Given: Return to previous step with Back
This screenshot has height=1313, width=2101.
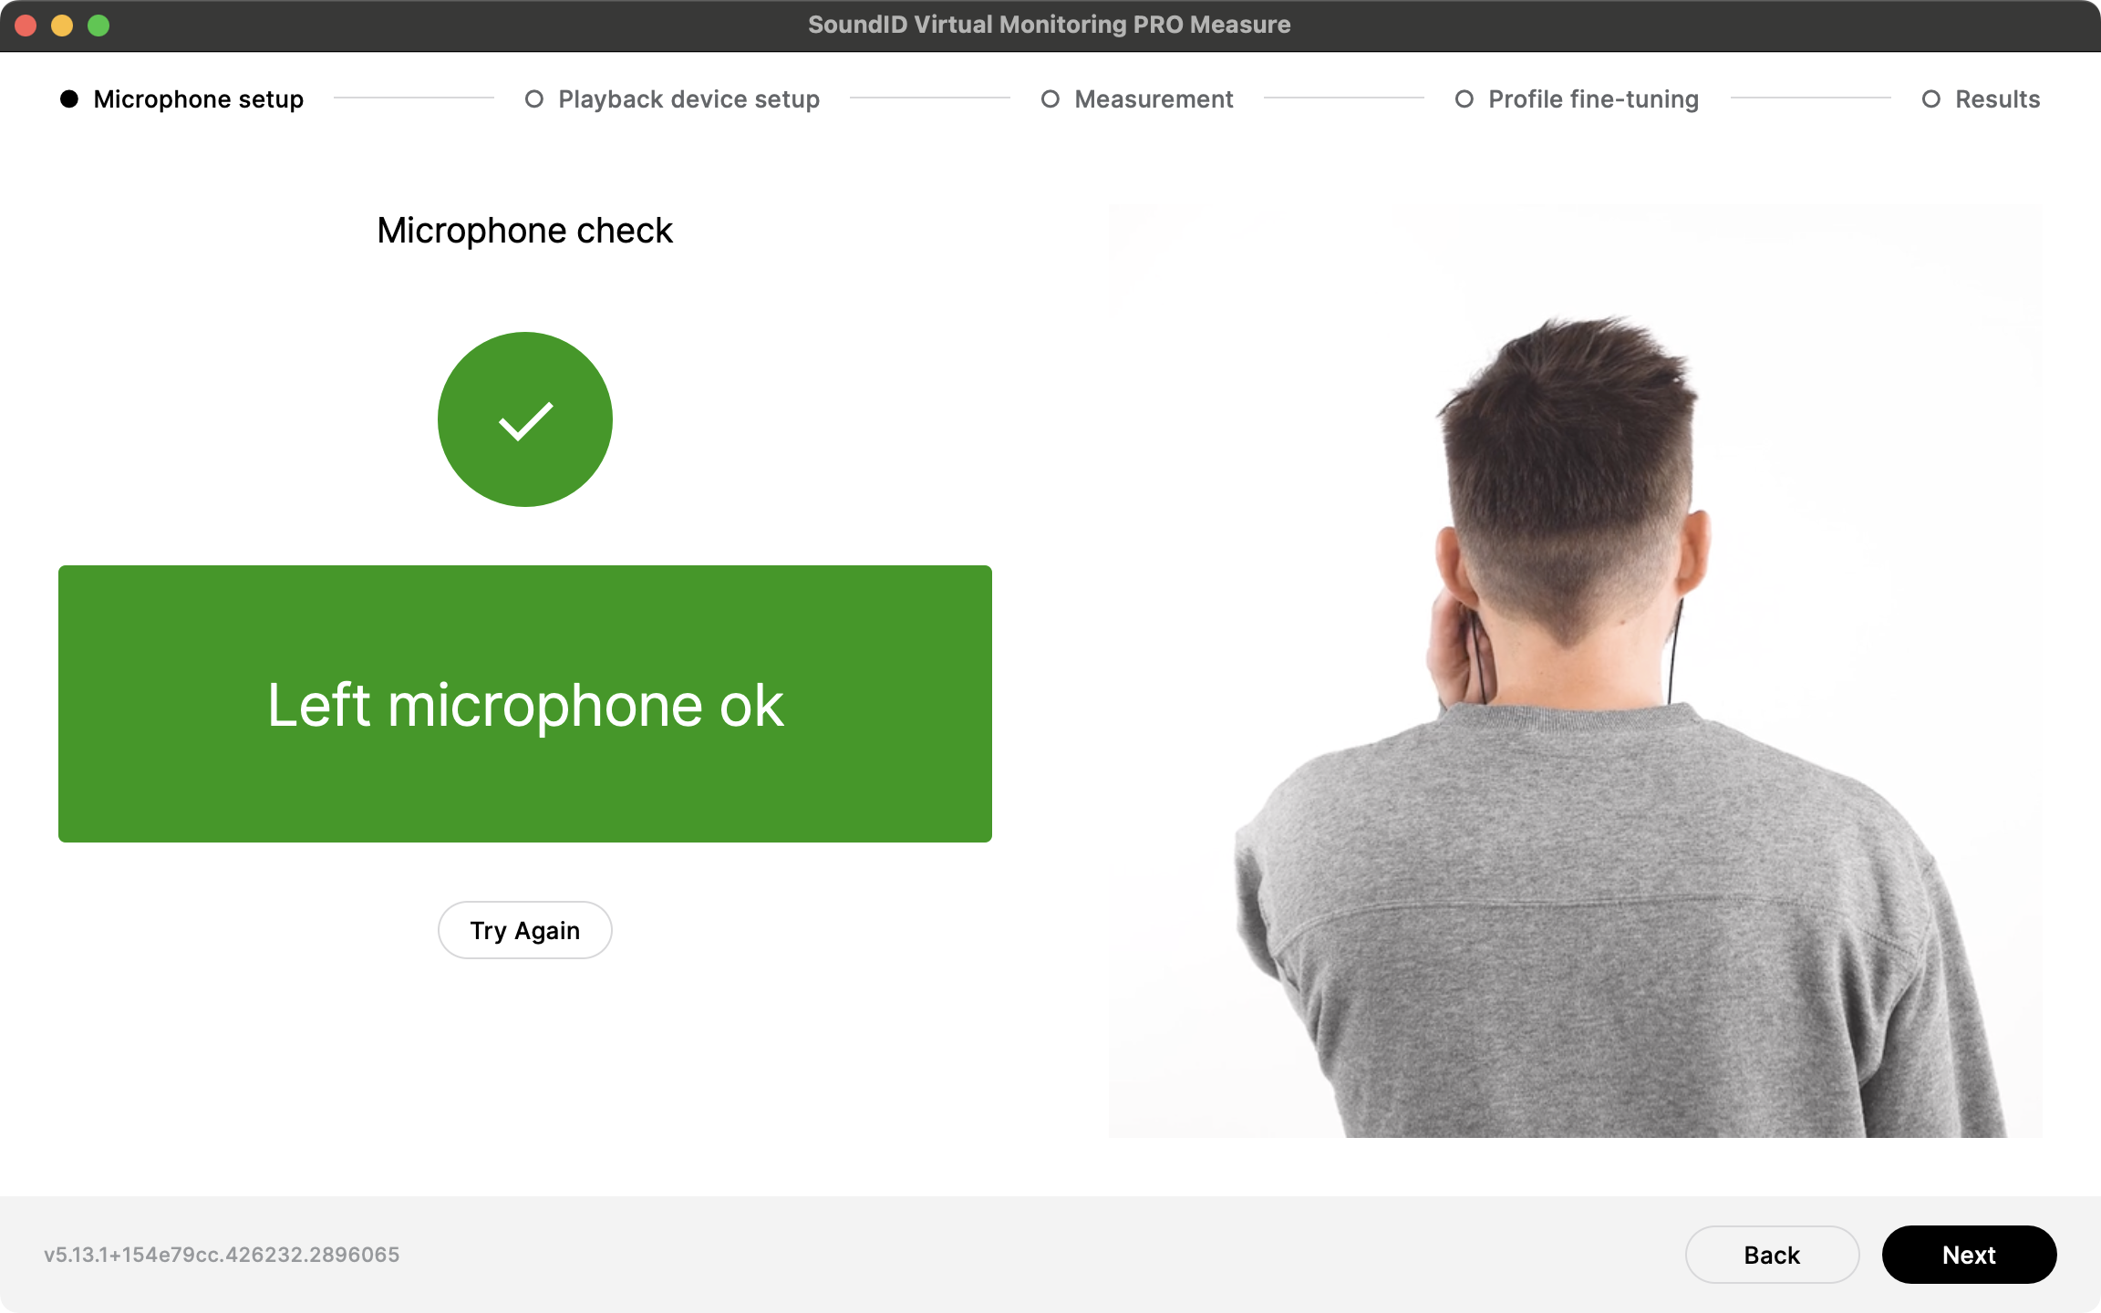Looking at the screenshot, I should tap(1773, 1255).
